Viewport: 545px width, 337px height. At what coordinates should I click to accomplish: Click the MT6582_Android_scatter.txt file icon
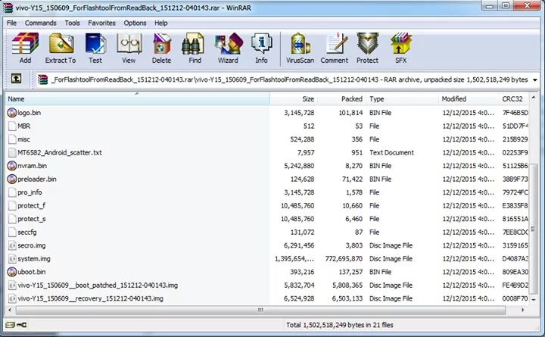coord(12,152)
